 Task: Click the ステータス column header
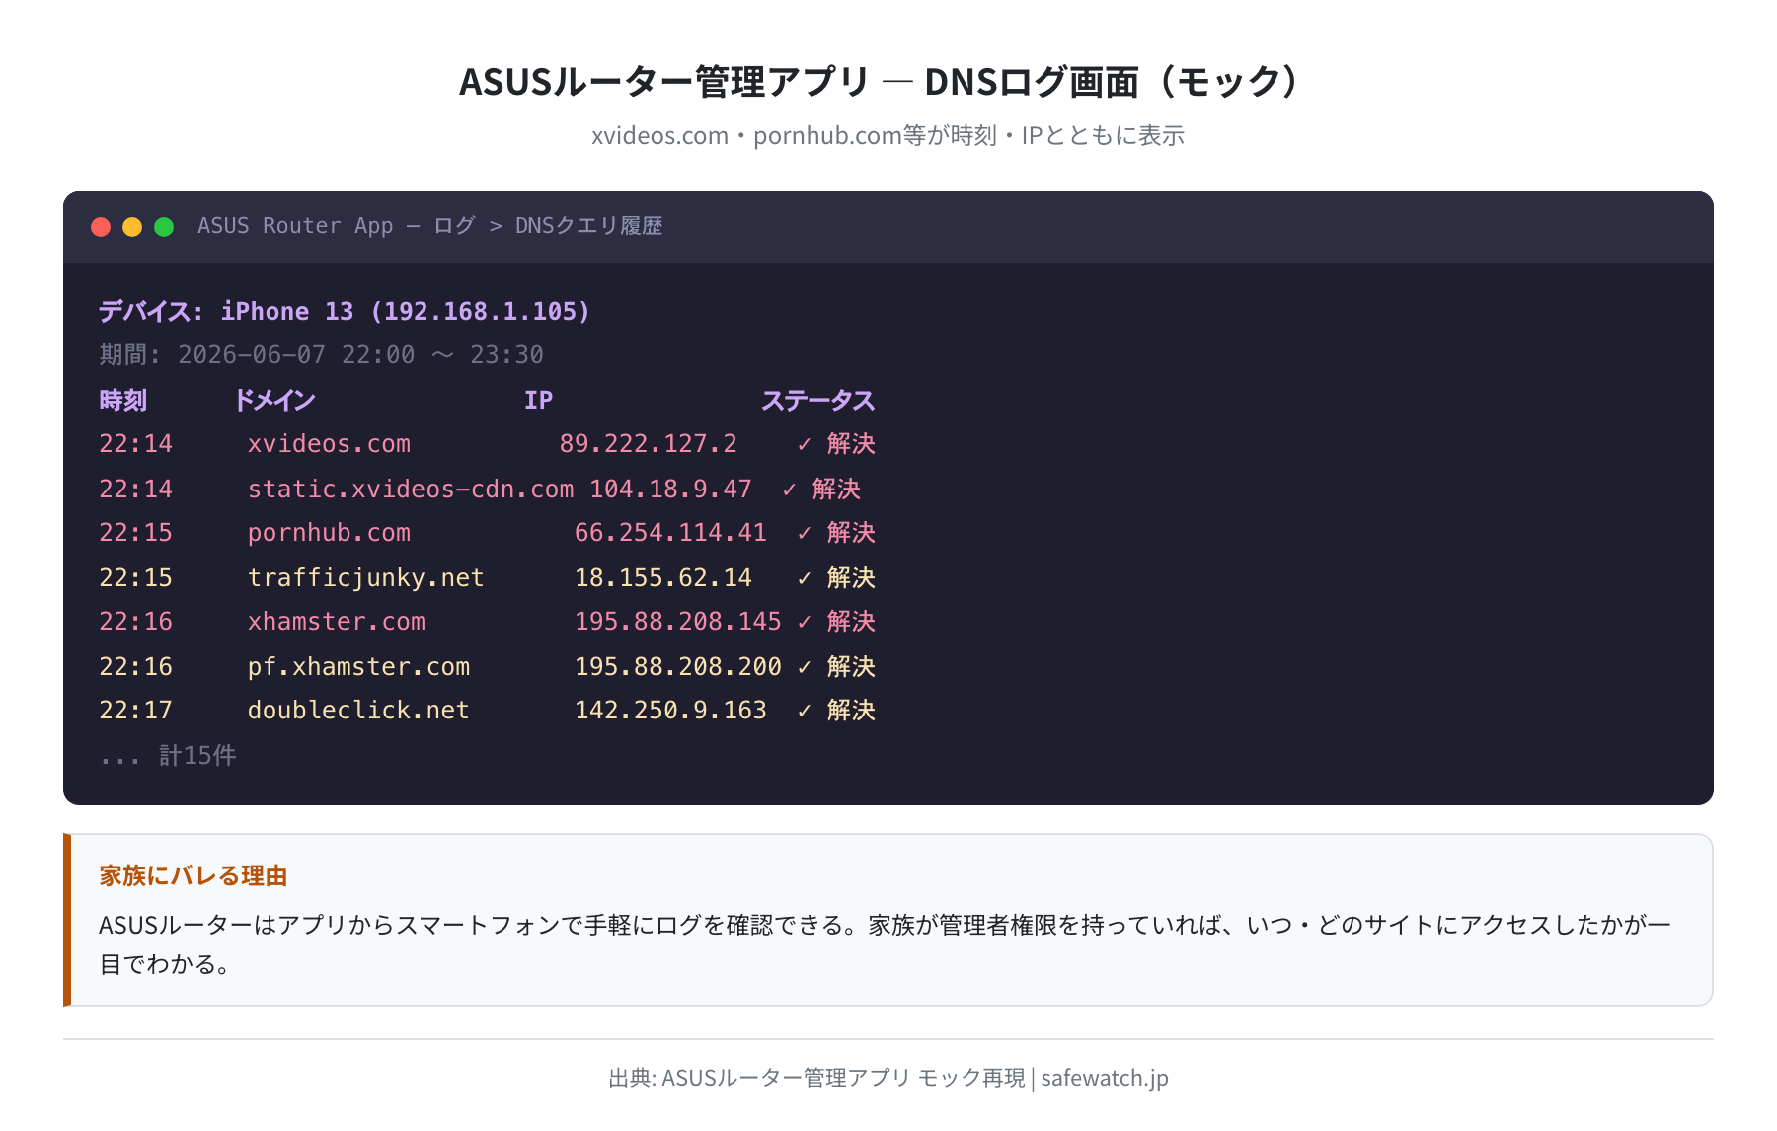[817, 400]
